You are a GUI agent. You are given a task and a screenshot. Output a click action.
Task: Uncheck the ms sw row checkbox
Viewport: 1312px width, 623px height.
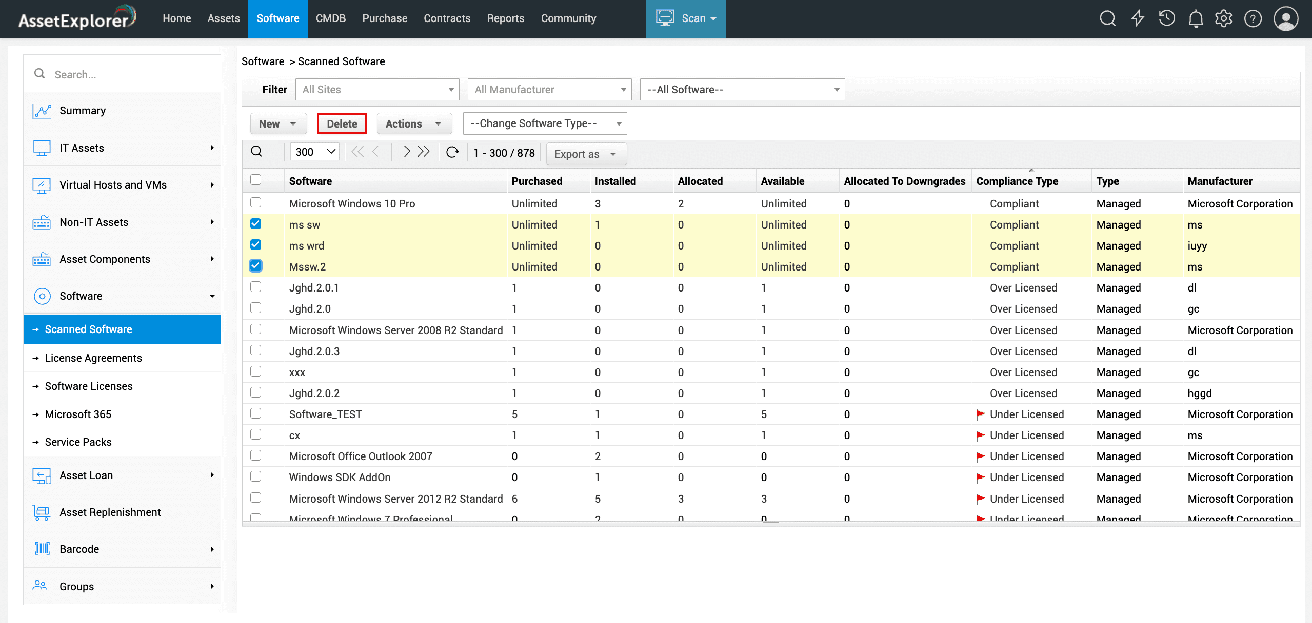[255, 224]
